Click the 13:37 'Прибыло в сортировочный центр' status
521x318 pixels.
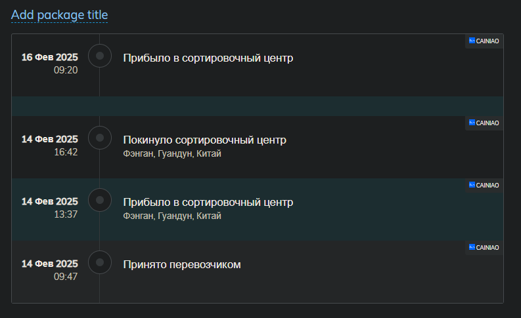point(208,202)
